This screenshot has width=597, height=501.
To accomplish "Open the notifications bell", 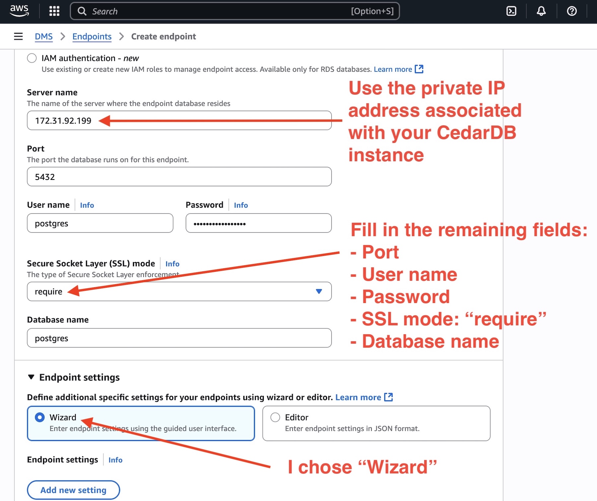I will pyautogui.click(x=541, y=11).
